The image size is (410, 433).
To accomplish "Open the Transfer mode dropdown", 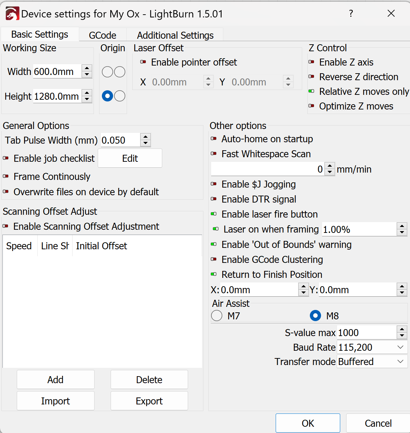I will coord(400,362).
